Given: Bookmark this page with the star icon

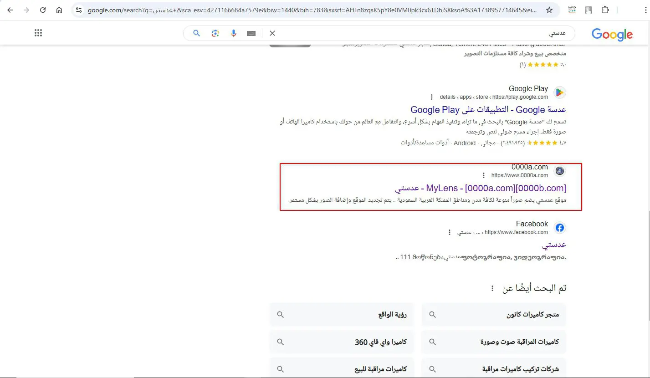Looking at the screenshot, I should point(549,10).
